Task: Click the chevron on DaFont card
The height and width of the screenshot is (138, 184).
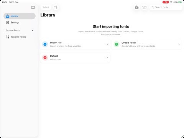Action: tap(107, 58)
